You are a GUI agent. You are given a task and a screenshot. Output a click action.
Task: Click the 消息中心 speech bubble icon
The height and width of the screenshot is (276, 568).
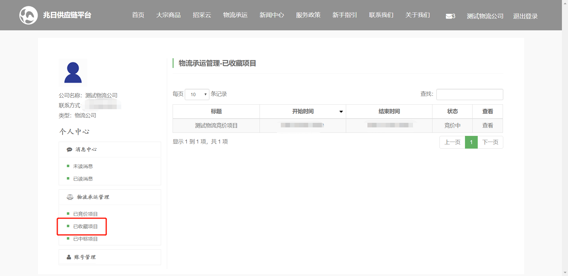pyautogui.click(x=69, y=150)
